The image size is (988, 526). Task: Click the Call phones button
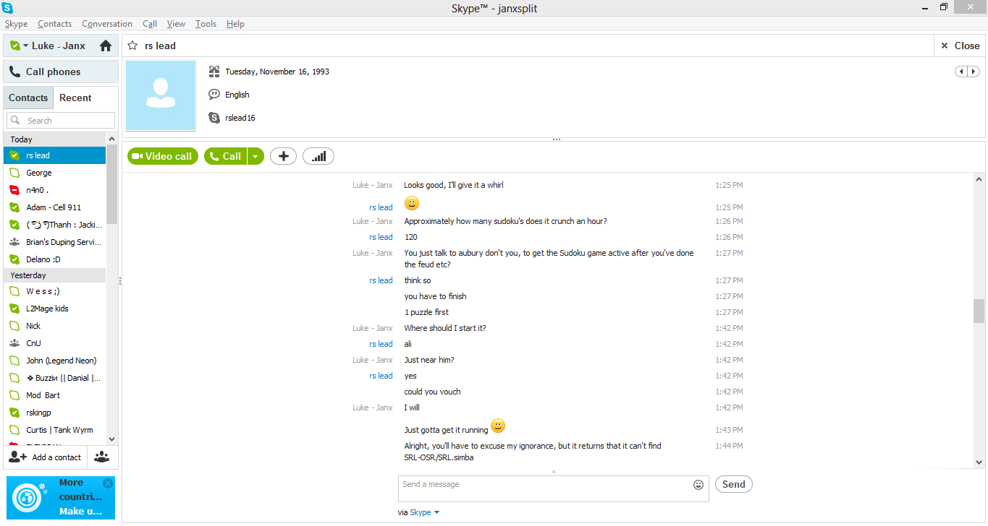point(61,72)
